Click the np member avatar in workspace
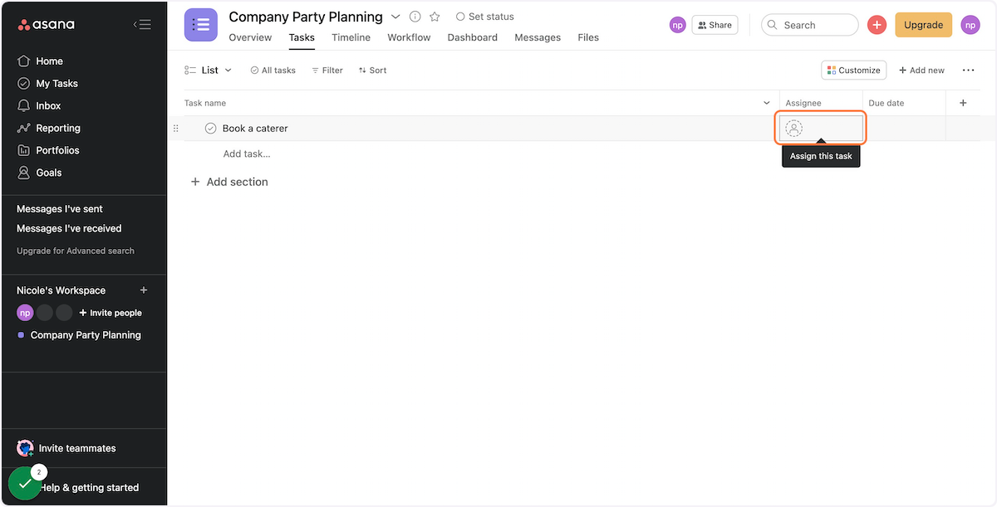Viewport: 997px width, 507px height. 25,313
